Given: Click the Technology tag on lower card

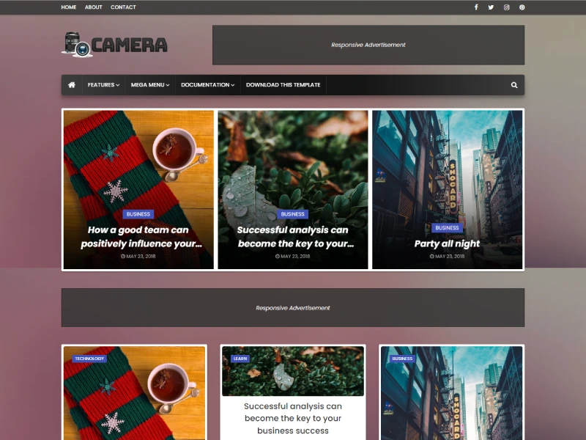Looking at the screenshot, I should coord(89,359).
